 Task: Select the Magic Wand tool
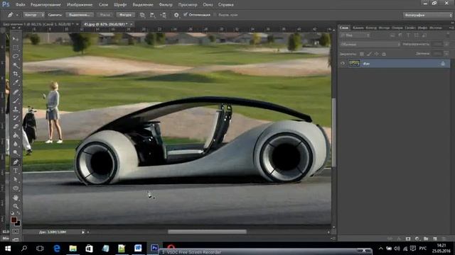tap(16, 65)
